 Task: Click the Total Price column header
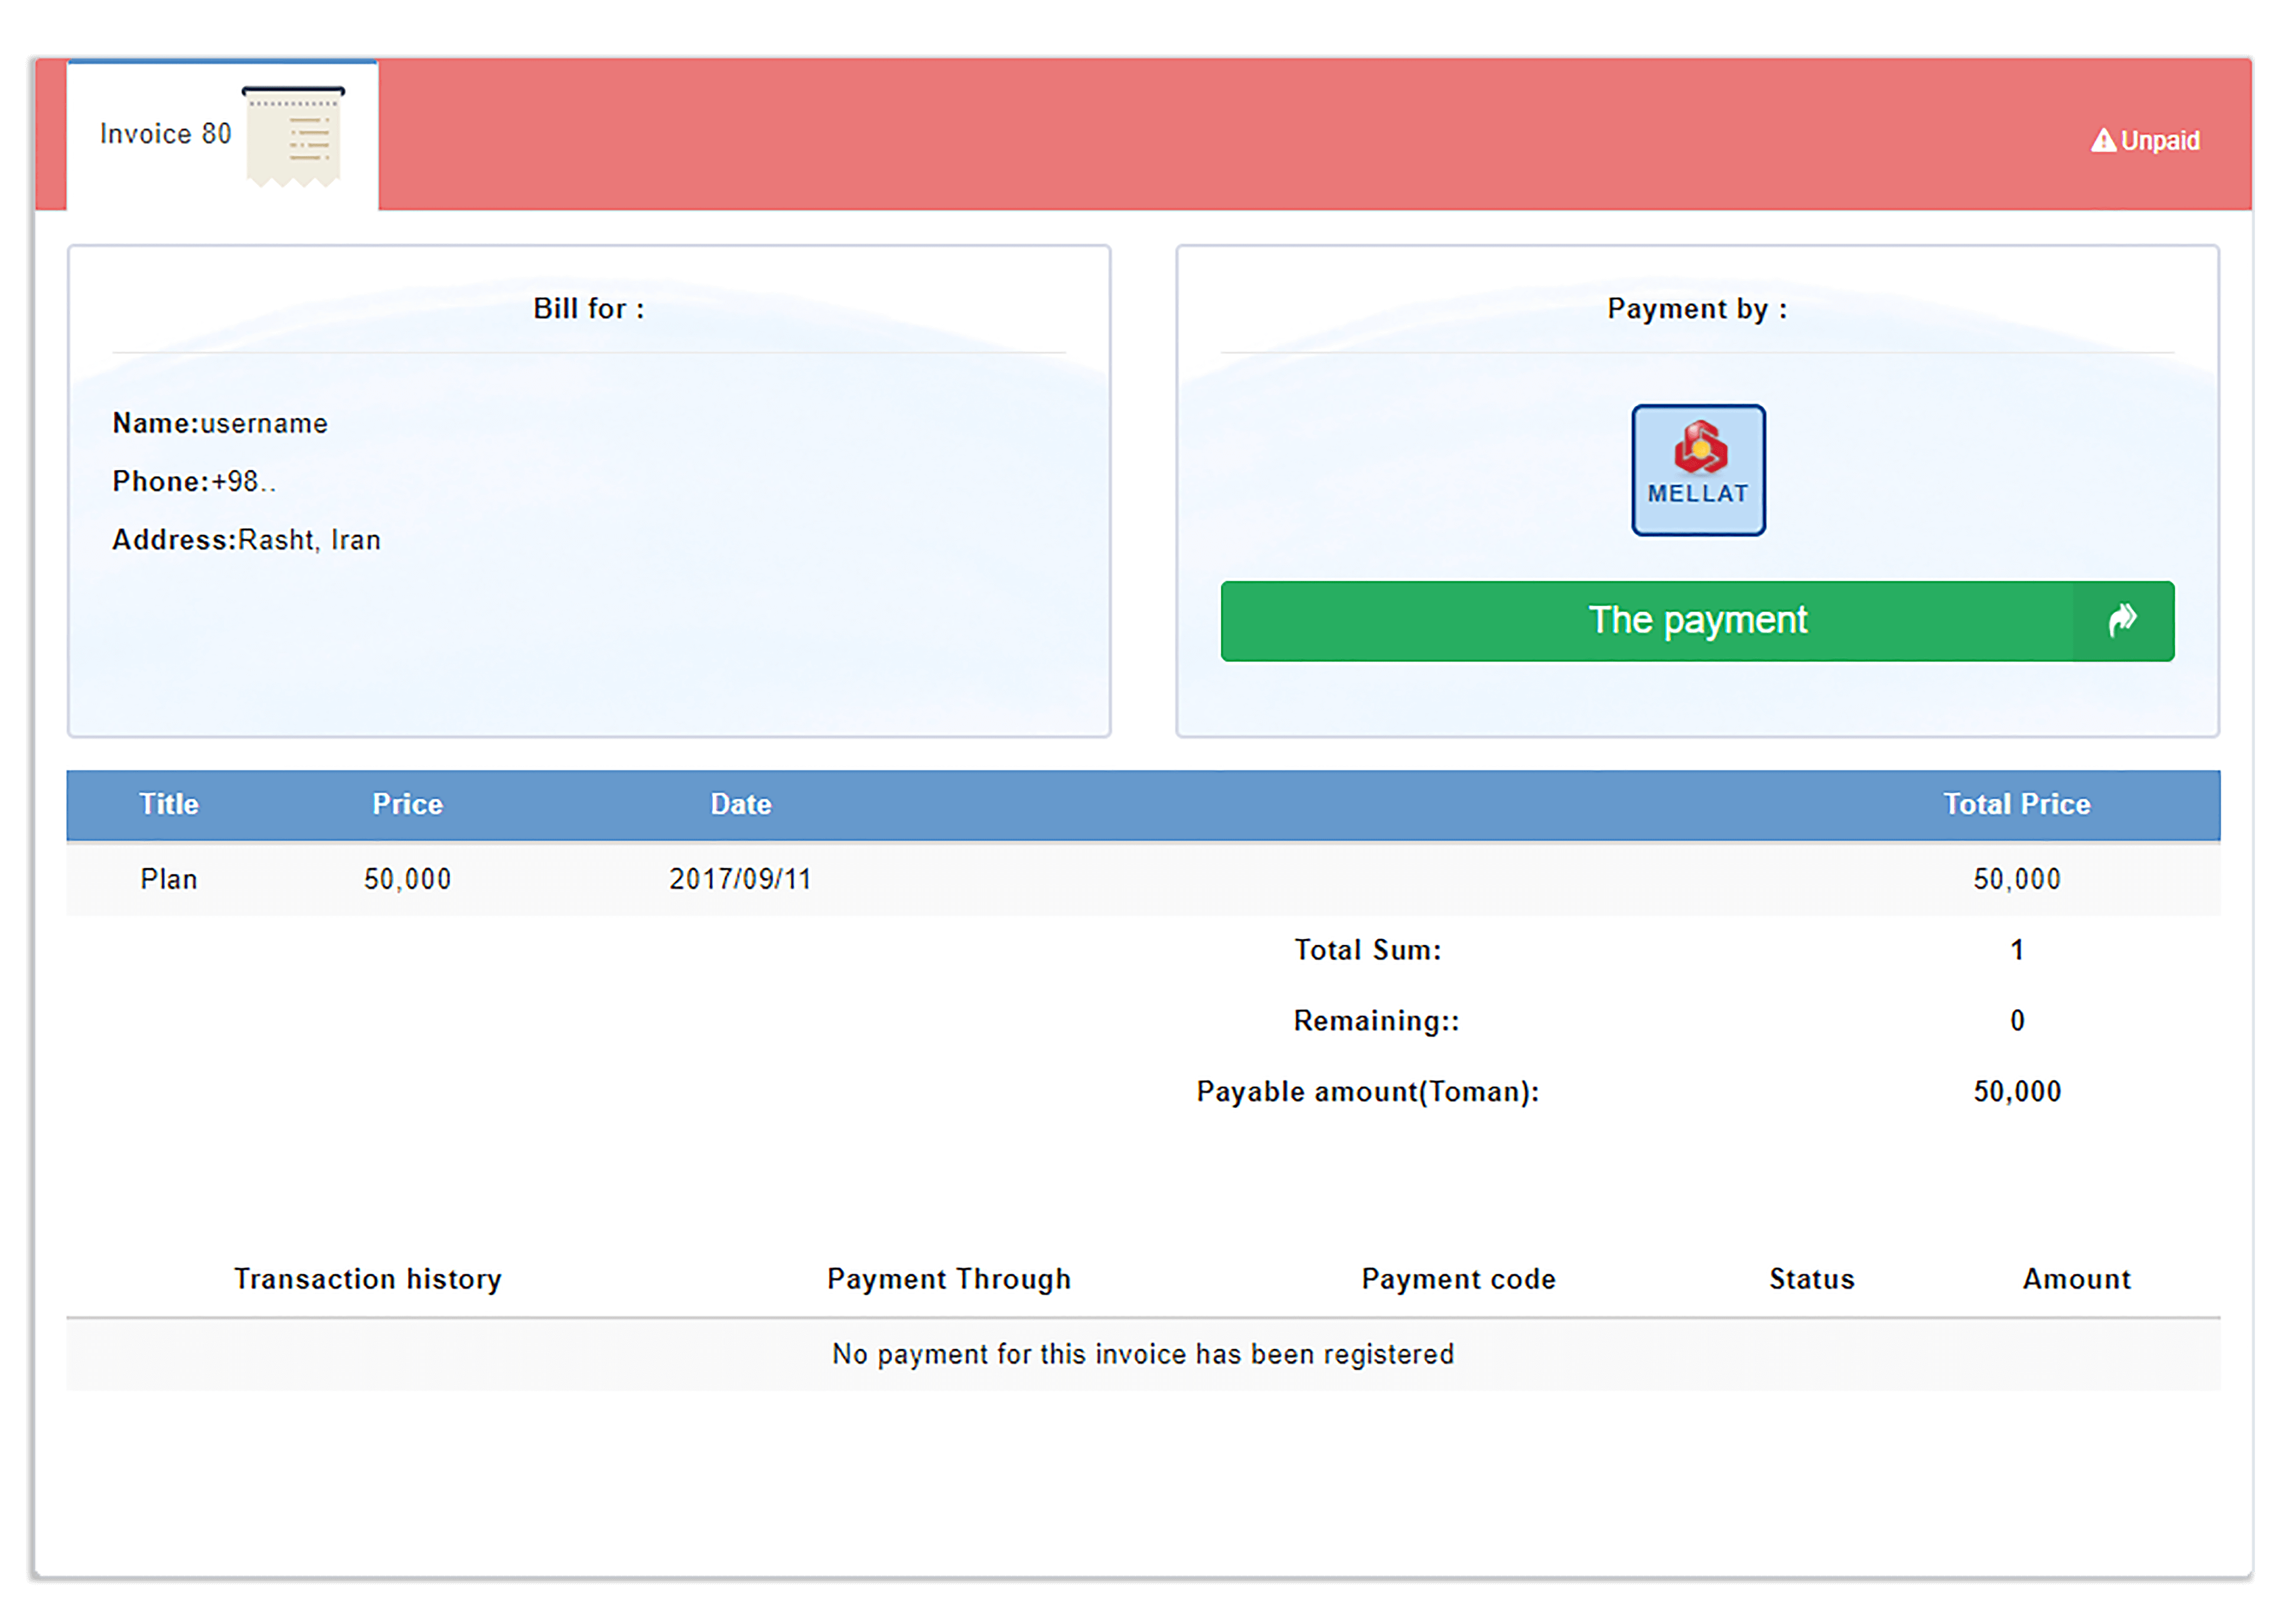pos(2016,804)
